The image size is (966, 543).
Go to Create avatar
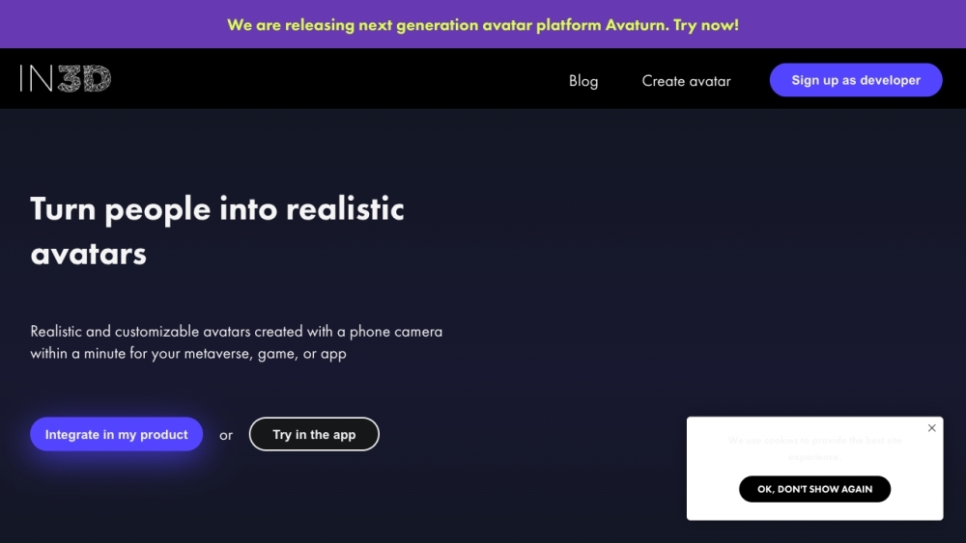[686, 81]
